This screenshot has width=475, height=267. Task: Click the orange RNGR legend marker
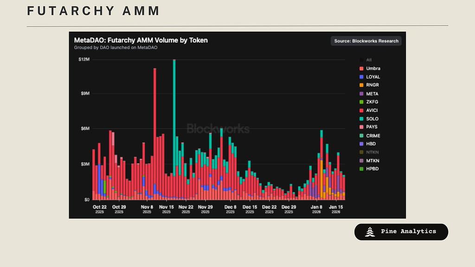click(x=361, y=85)
